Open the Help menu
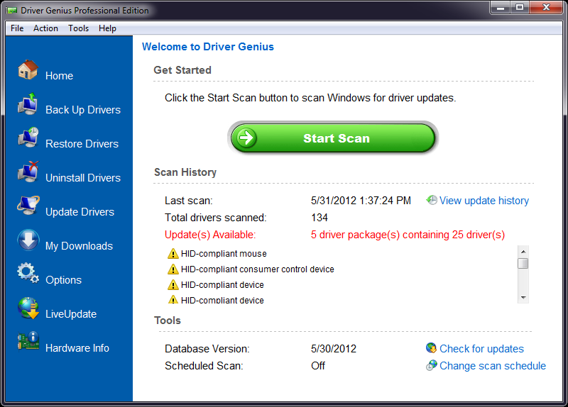Viewport: 568px width, 407px height. point(108,28)
